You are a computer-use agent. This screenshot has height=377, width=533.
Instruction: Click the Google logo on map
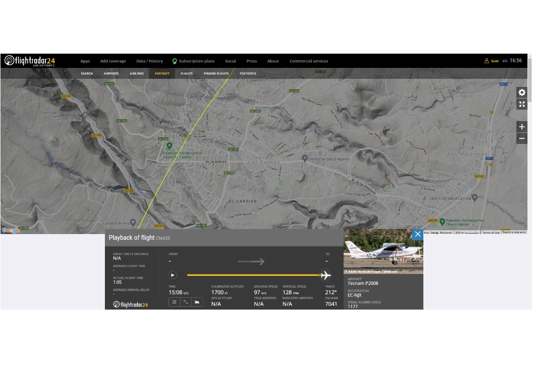(10, 230)
